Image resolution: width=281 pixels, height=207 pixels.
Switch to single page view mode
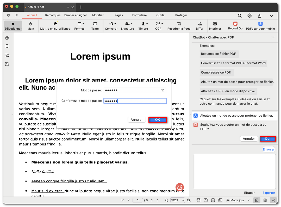[257, 200]
